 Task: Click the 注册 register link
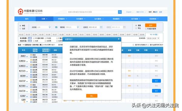(x=160, y=12)
